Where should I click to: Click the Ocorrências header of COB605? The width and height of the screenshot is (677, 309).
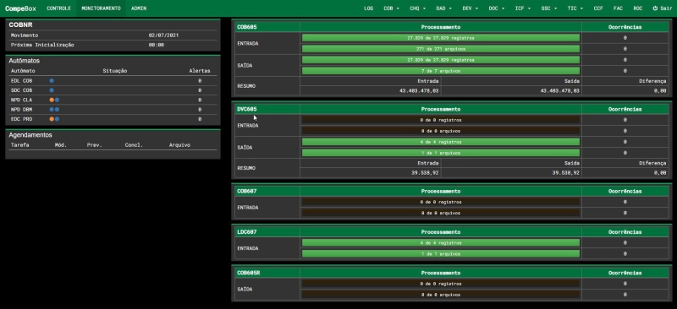[625, 27]
